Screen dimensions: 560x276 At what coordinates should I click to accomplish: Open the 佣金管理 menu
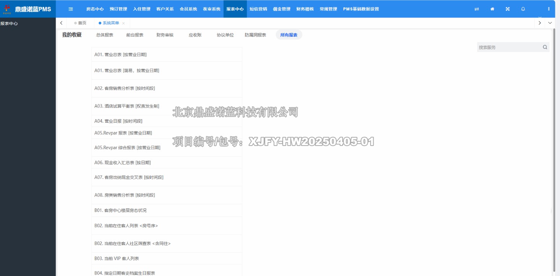[x=282, y=9]
